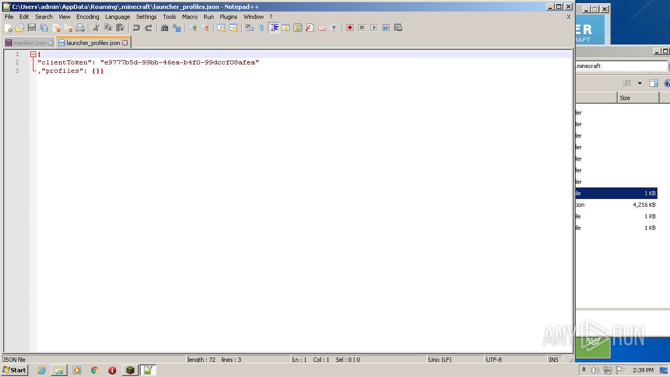Close the launcher_profiles.json tab

[125, 43]
